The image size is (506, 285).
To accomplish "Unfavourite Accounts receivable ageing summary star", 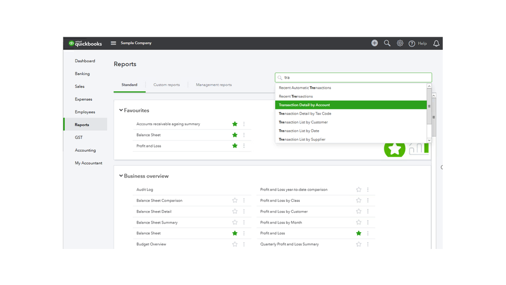I will pyautogui.click(x=235, y=124).
